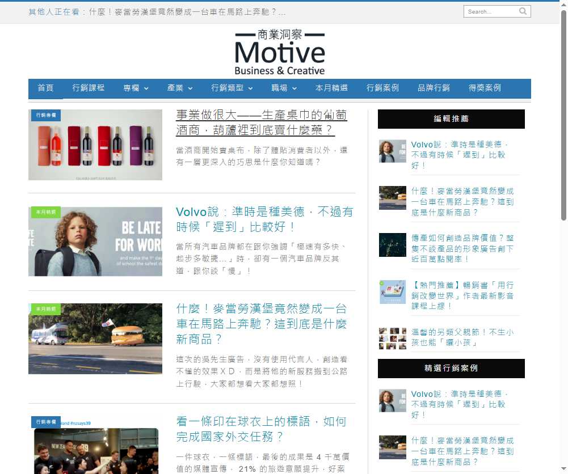568x474 pixels.
Task: Open the 得獎案例 navigation item
Action: tap(485, 88)
